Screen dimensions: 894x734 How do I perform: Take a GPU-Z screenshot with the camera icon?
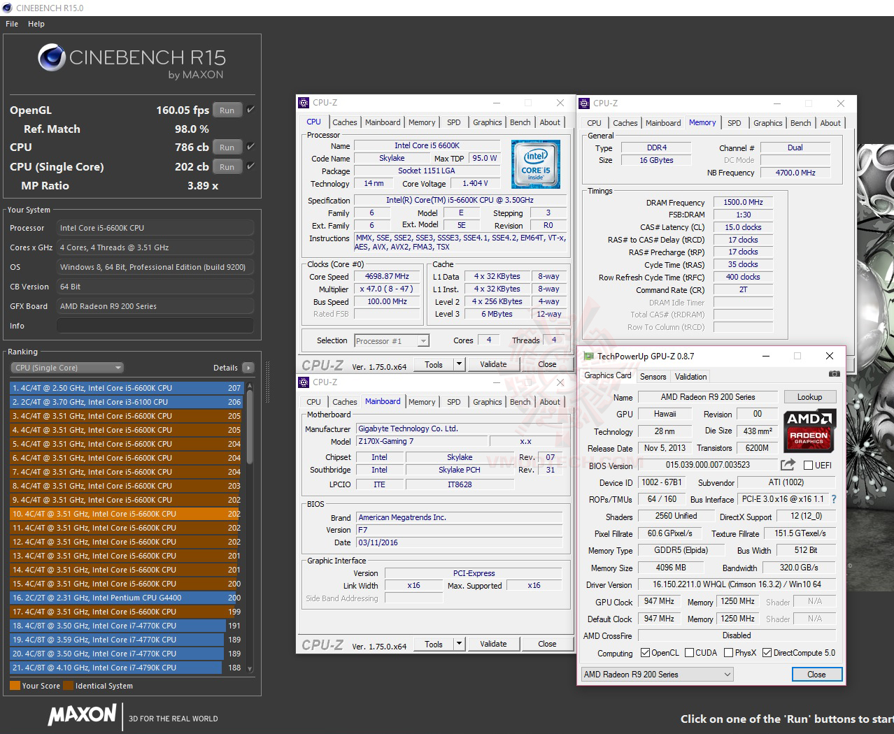[834, 374]
